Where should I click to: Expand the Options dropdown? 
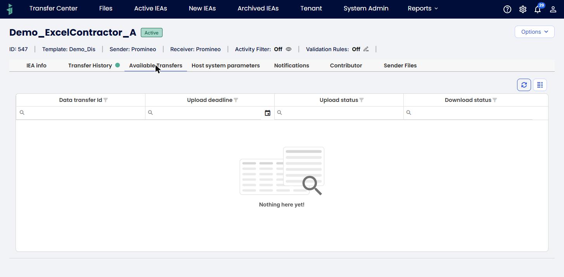pyautogui.click(x=535, y=32)
